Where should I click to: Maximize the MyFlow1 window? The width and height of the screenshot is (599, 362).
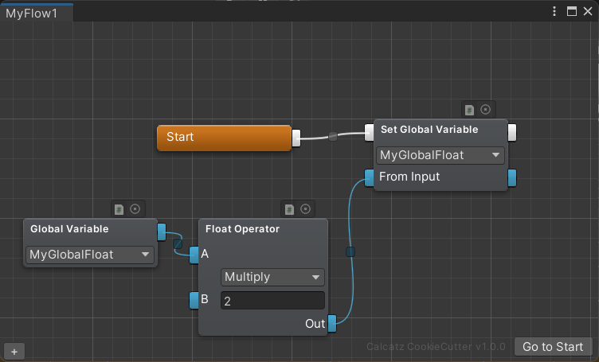tap(571, 11)
